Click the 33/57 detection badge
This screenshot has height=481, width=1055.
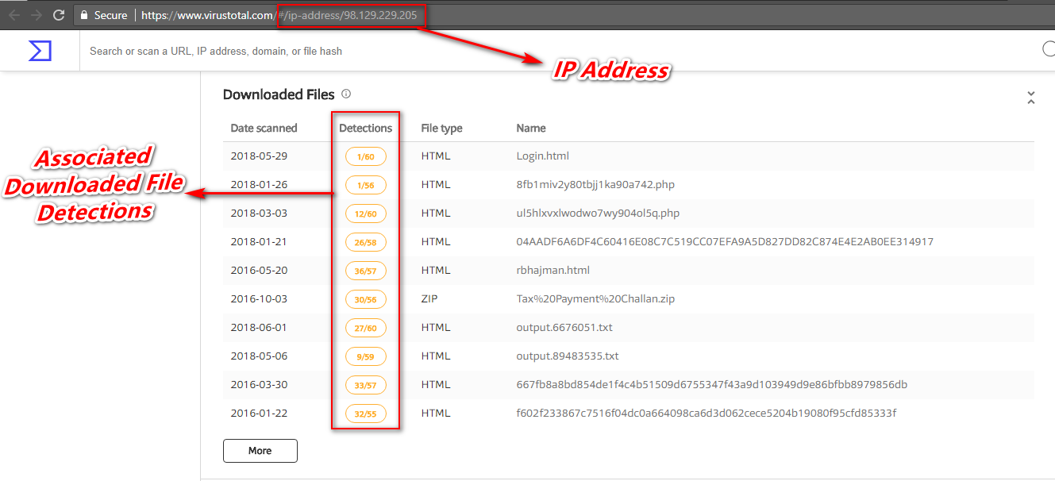click(x=365, y=386)
